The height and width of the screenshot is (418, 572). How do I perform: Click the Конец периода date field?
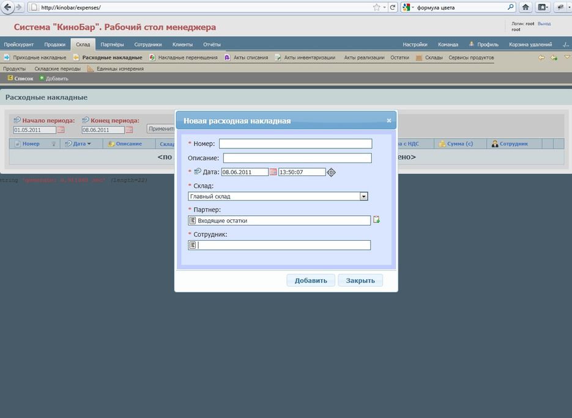(x=103, y=130)
